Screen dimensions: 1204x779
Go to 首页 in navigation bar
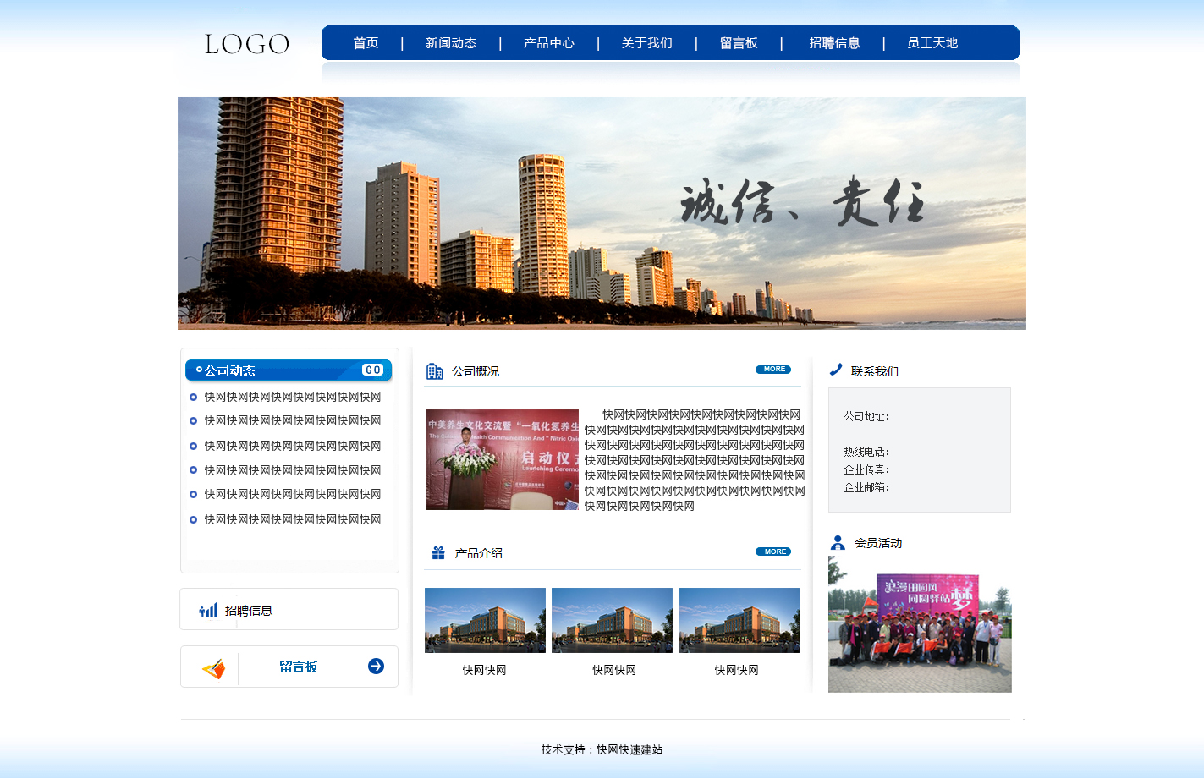[366, 43]
